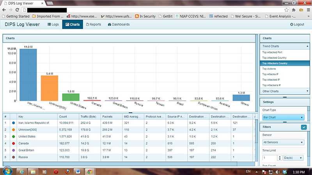
Task: Select Top Attacks IP chart
Action: pos(270,74)
